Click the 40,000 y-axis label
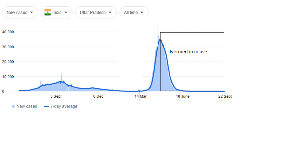 (8, 32)
